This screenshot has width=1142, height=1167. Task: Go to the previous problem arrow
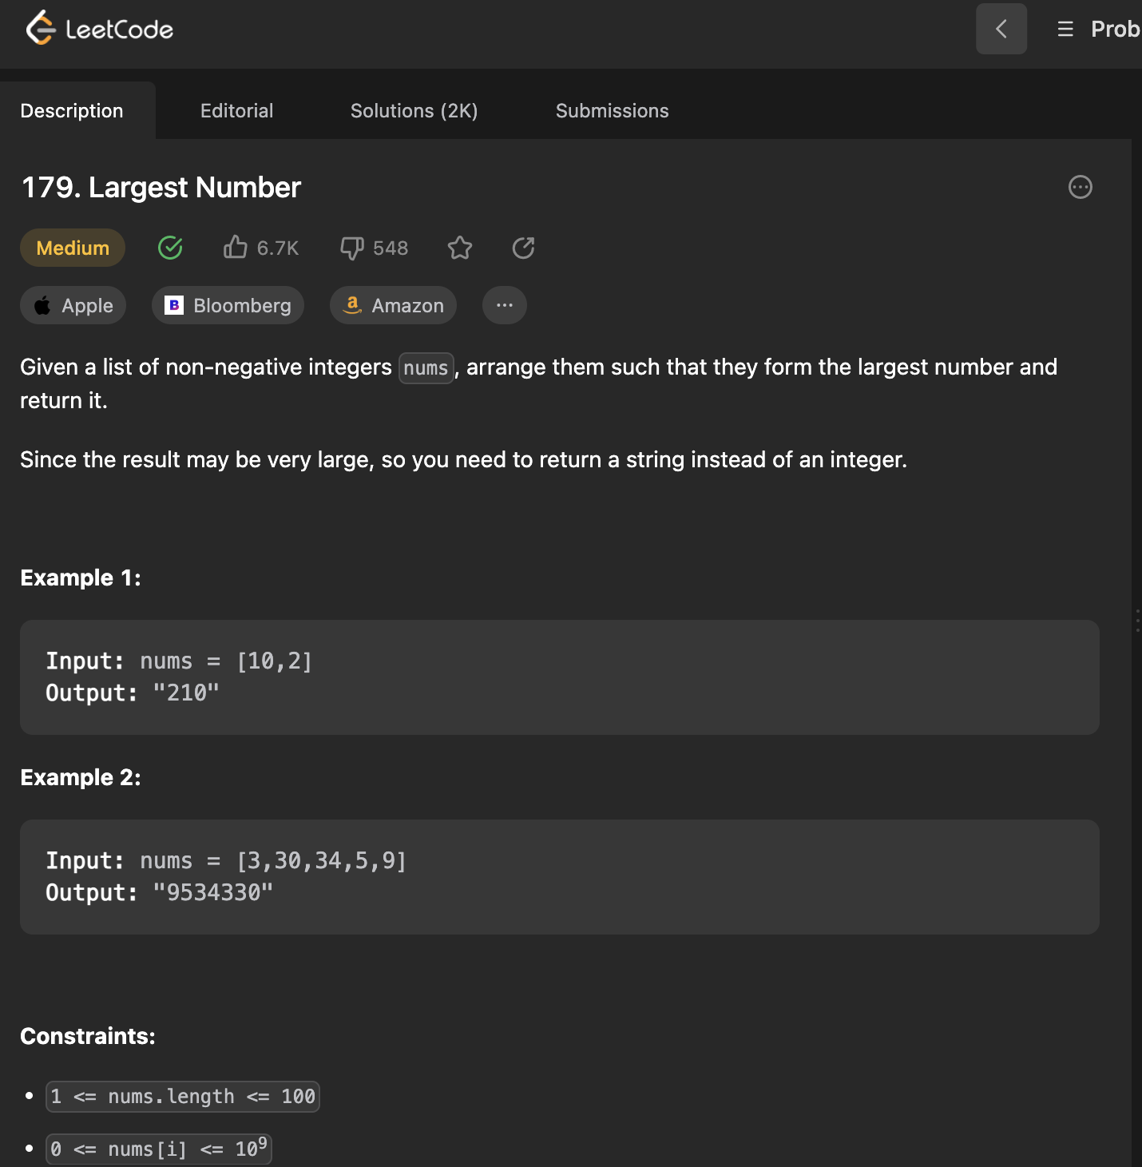(x=1001, y=29)
